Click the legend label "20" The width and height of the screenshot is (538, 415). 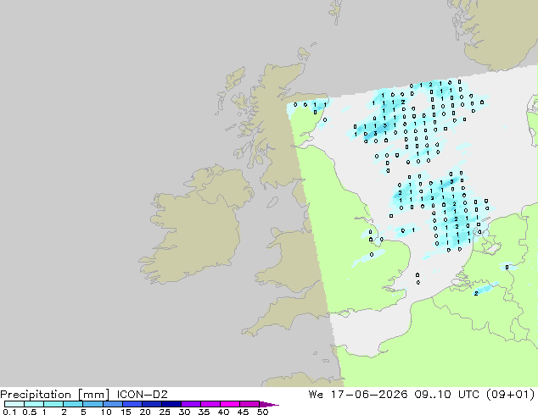click(x=145, y=412)
